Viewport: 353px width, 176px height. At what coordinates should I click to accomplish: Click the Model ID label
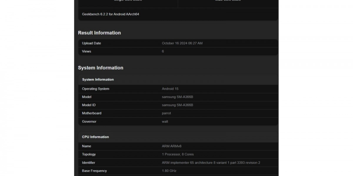tap(89, 105)
